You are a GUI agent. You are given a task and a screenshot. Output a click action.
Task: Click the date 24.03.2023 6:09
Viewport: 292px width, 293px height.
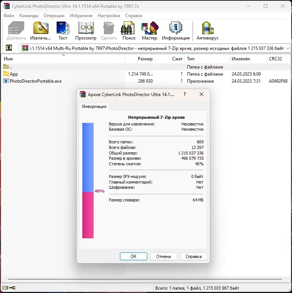click(x=246, y=74)
